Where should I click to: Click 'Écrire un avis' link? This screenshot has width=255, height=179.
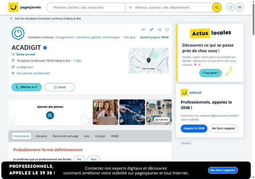pos(26,54)
